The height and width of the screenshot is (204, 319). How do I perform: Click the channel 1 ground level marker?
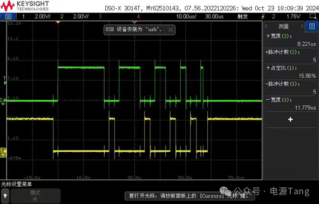(x=3, y=153)
